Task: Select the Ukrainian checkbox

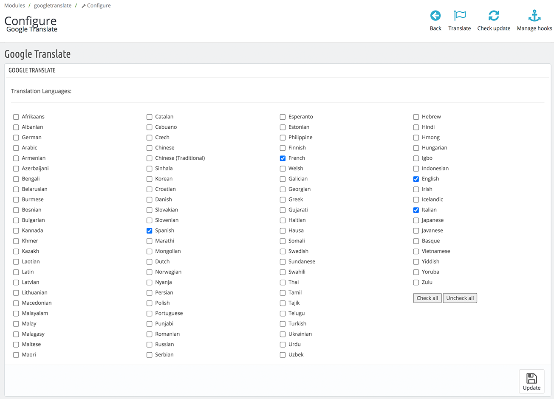Action: [283, 334]
